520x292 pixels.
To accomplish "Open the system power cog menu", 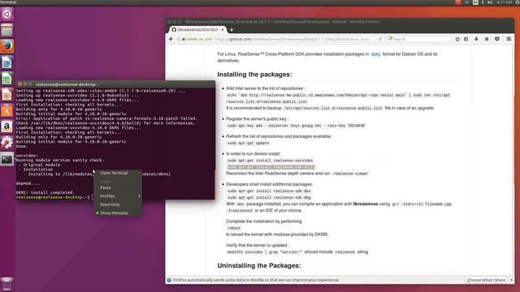I will 518,2.
